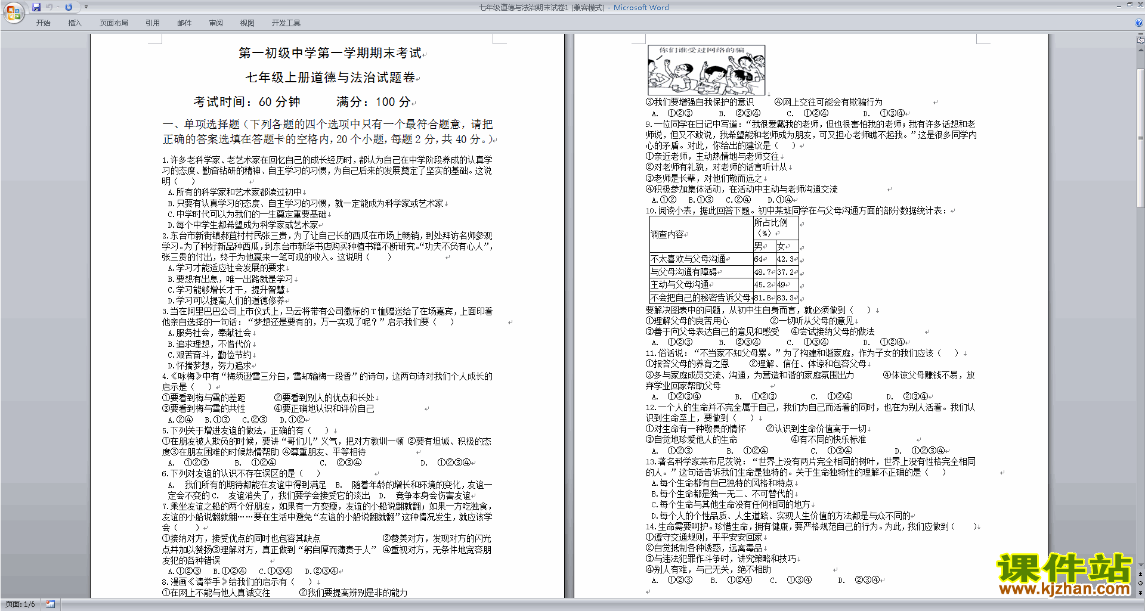Screen dimensions: 1145x611
Task: Click the question line starting 5.下列关于增进友谊的做法
Action: [x=246, y=430]
